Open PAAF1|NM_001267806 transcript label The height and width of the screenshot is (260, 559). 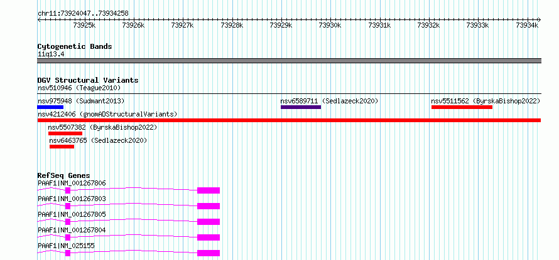72,184
